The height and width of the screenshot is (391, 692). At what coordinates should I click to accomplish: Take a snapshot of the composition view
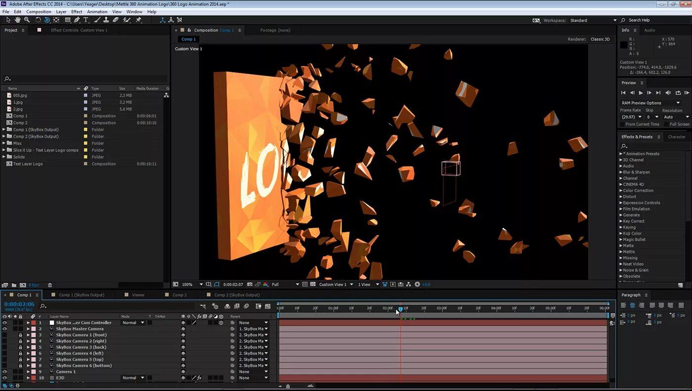pyautogui.click(x=250, y=284)
